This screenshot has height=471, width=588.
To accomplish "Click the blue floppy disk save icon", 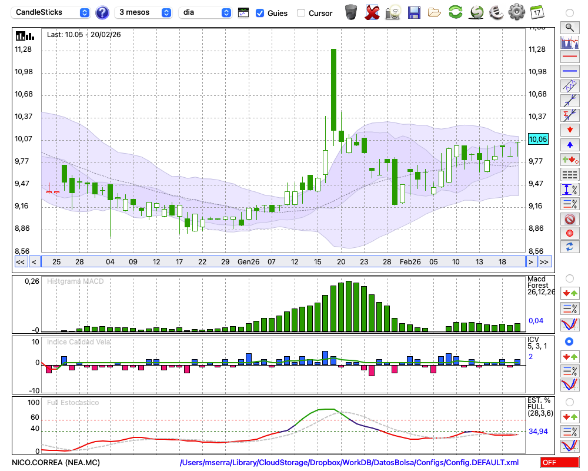I will tap(414, 12).
